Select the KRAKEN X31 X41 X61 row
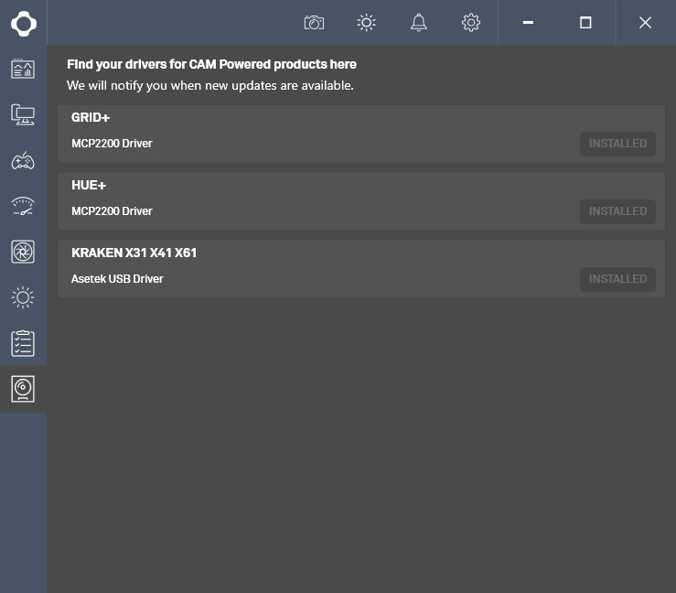Image resolution: width=676 pixels, height=593 pixels. [x=320, y=269]
